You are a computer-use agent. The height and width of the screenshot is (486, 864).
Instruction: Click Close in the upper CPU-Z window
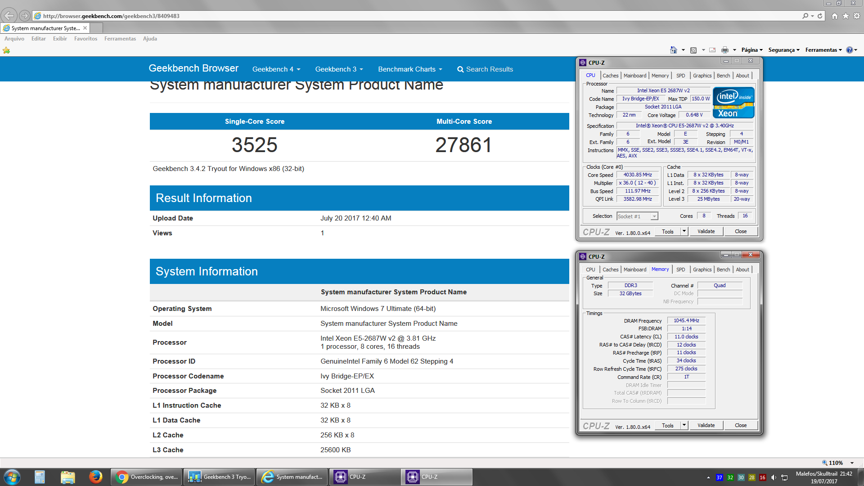pyautogui.click(x=741, y=231)
